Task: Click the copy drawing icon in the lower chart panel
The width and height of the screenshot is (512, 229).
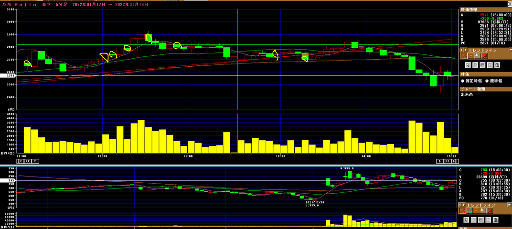Action: [474, 220]
